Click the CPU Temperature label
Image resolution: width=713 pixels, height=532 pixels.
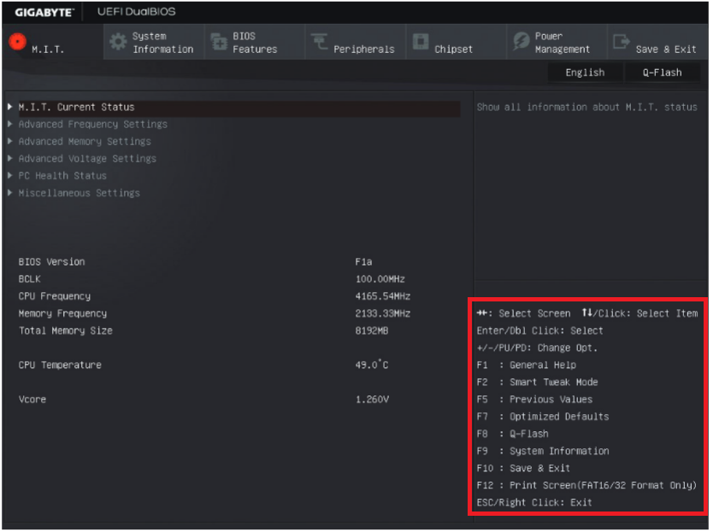click(60, 365)
